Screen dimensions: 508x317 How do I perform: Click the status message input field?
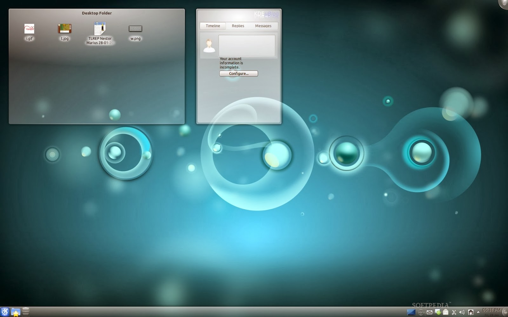coord(247,46)
